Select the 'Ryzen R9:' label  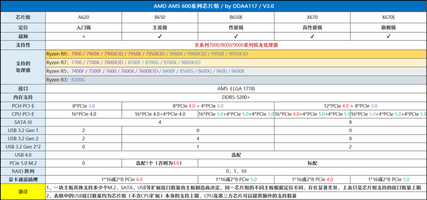tap(57, 54)
